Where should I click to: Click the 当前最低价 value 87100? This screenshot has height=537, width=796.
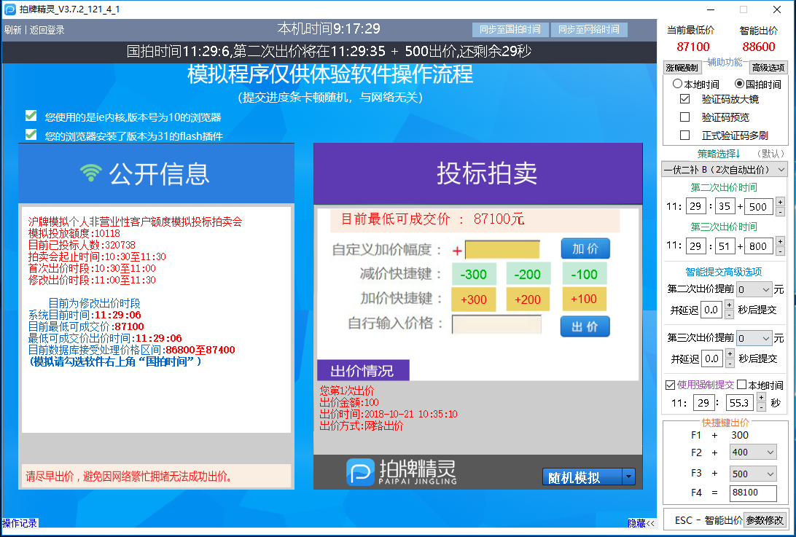point(693,47)
